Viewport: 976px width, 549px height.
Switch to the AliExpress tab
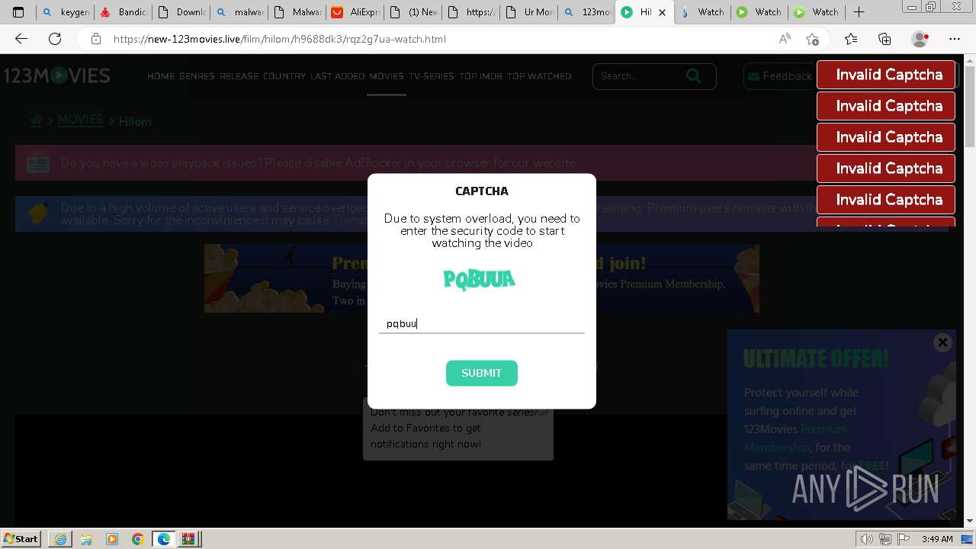pos(354,12)
